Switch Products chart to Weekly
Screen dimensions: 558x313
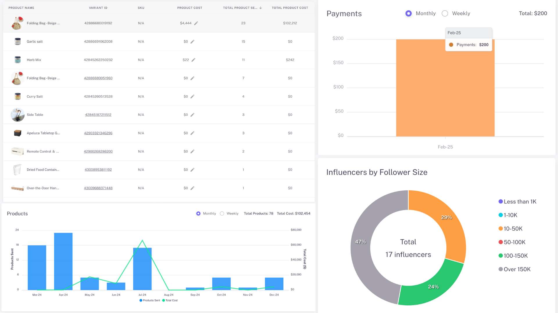(x=222, y=214)
